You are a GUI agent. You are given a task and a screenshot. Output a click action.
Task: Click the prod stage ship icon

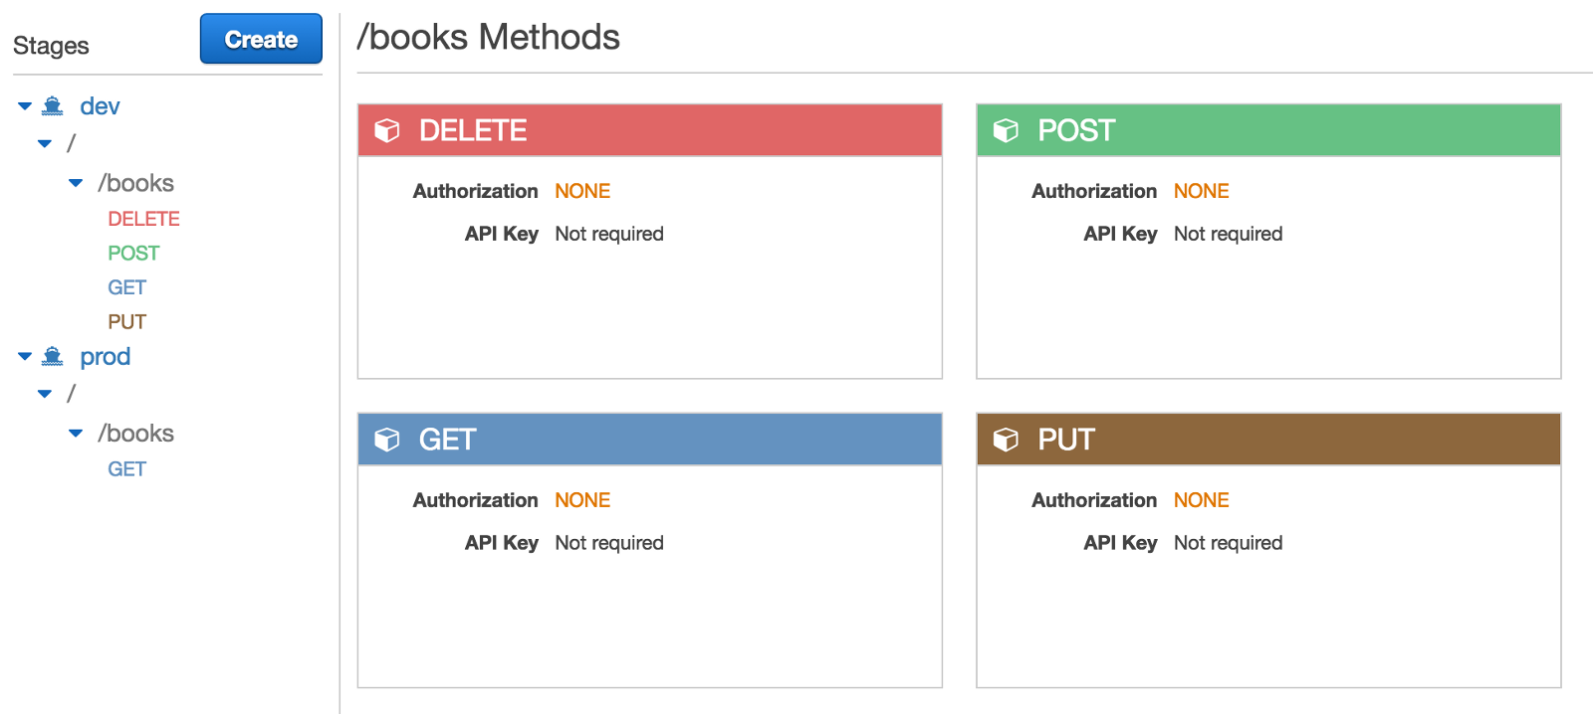click(x=53, y=357)
